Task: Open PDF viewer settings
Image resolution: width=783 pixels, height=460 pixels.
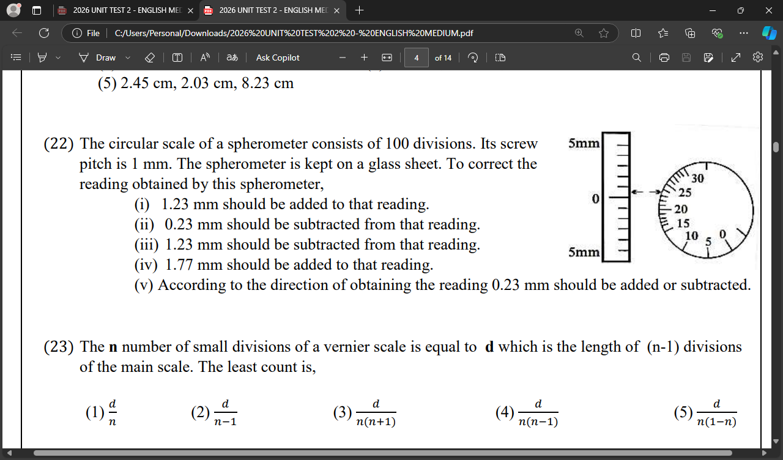Action: (x=758, y=57)
